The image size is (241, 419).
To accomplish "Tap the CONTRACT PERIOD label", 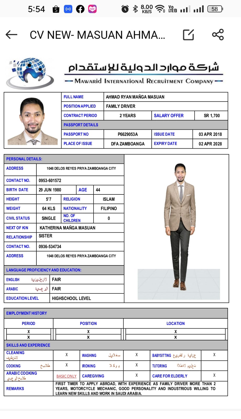I will pos(80,116).
